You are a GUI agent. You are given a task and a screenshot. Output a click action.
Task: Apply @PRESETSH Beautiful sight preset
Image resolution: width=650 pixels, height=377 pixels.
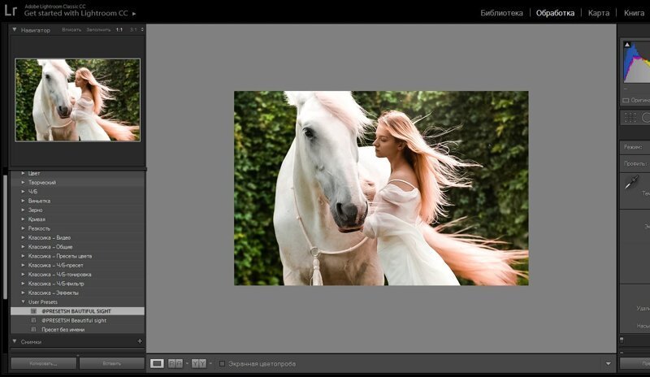coord(77,320)
